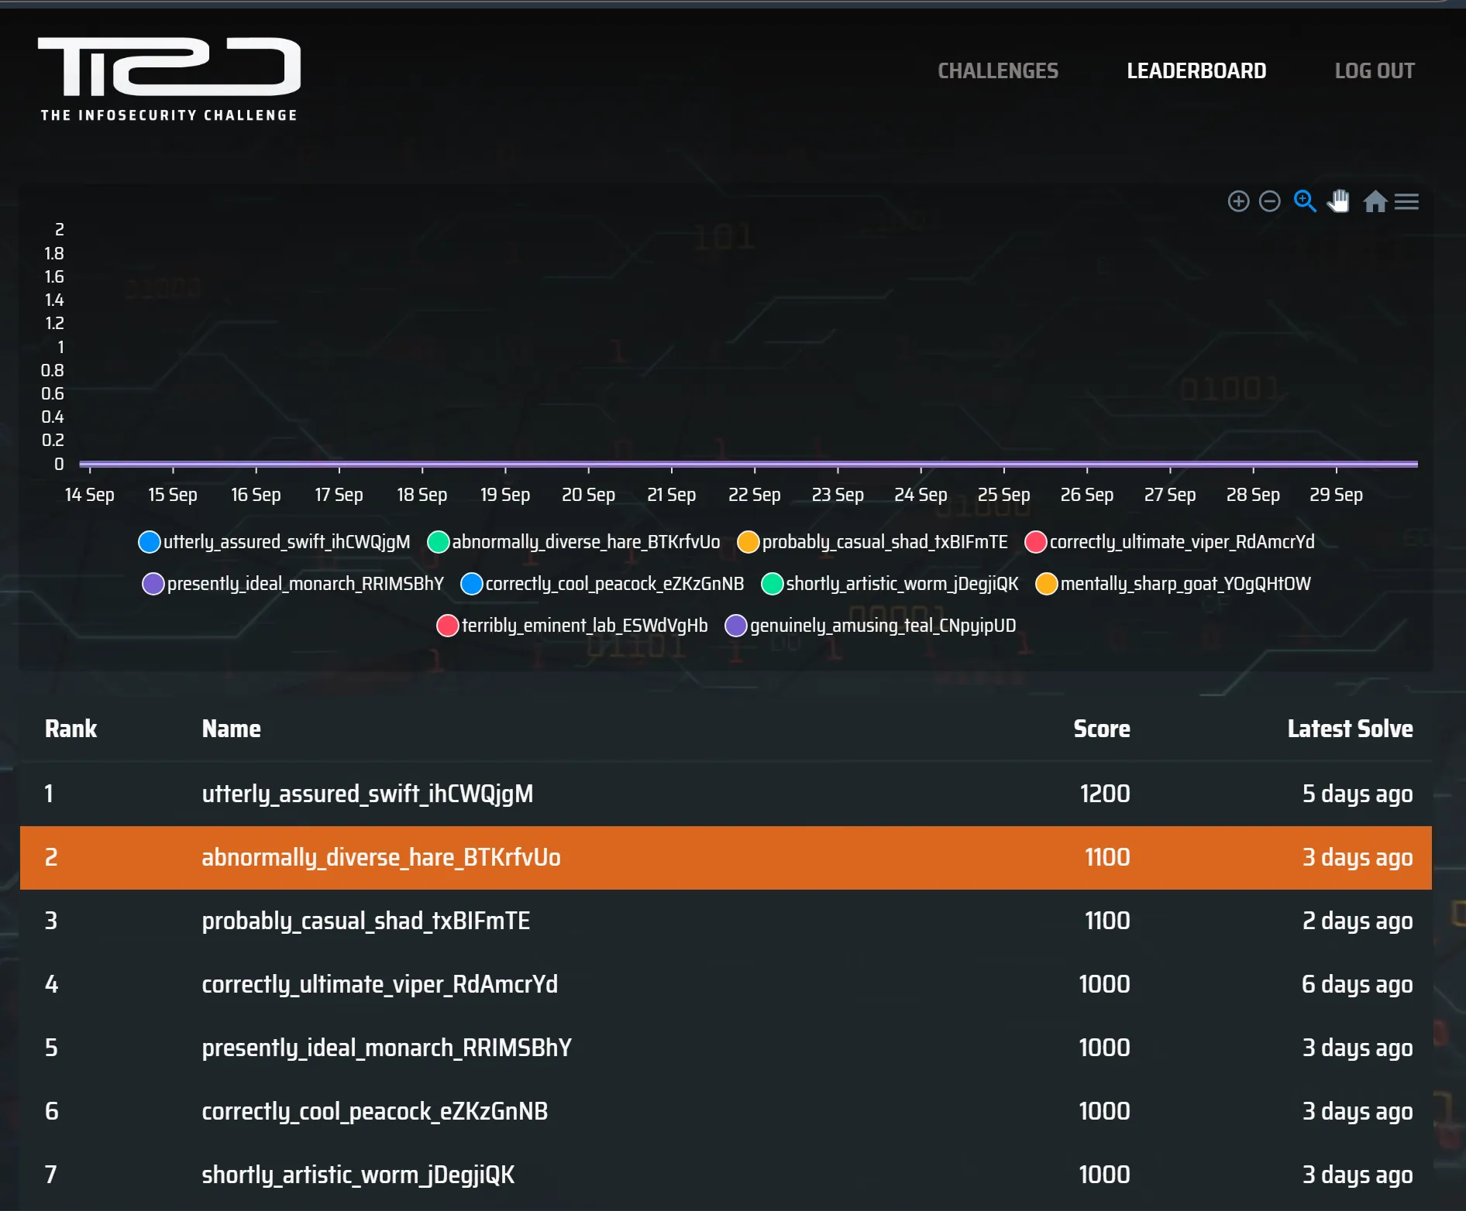1466x1211 pixels.
Task: Activate the panning hand tool
Action: pyautogui.click(x=1338, y=201)
